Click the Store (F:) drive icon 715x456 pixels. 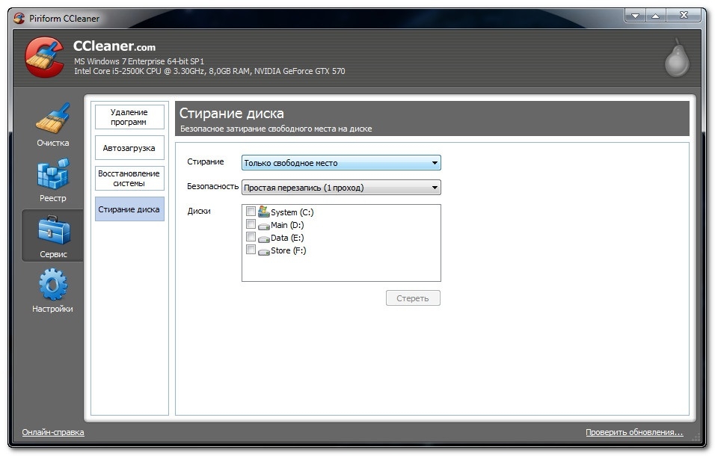point(263,251)
